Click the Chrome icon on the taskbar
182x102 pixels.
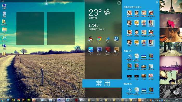pyautogui.click(x=18, y=100)
